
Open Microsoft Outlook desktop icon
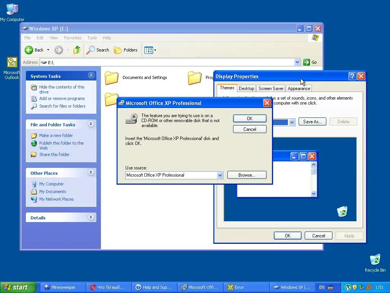(12, 68)
